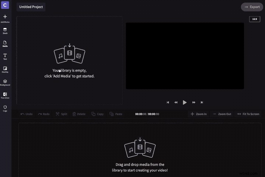Click the Paste button
Viewport: 265px width, 177px height.
(116, 114)
